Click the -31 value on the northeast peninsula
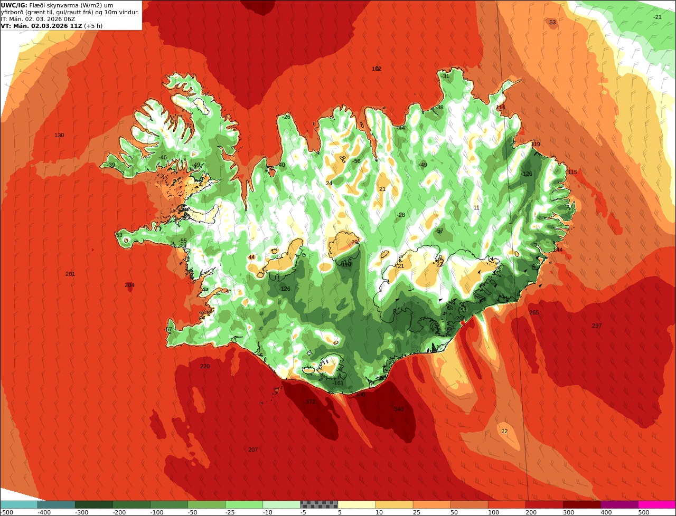The width and height of the screenshot is (676, 516). [x=445, y=76]
